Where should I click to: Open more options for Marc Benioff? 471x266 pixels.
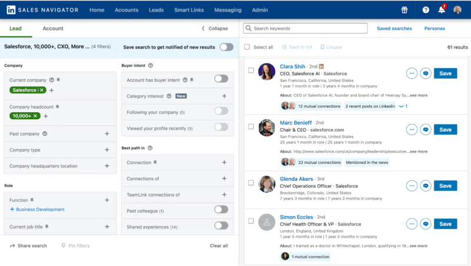point(412,130)
